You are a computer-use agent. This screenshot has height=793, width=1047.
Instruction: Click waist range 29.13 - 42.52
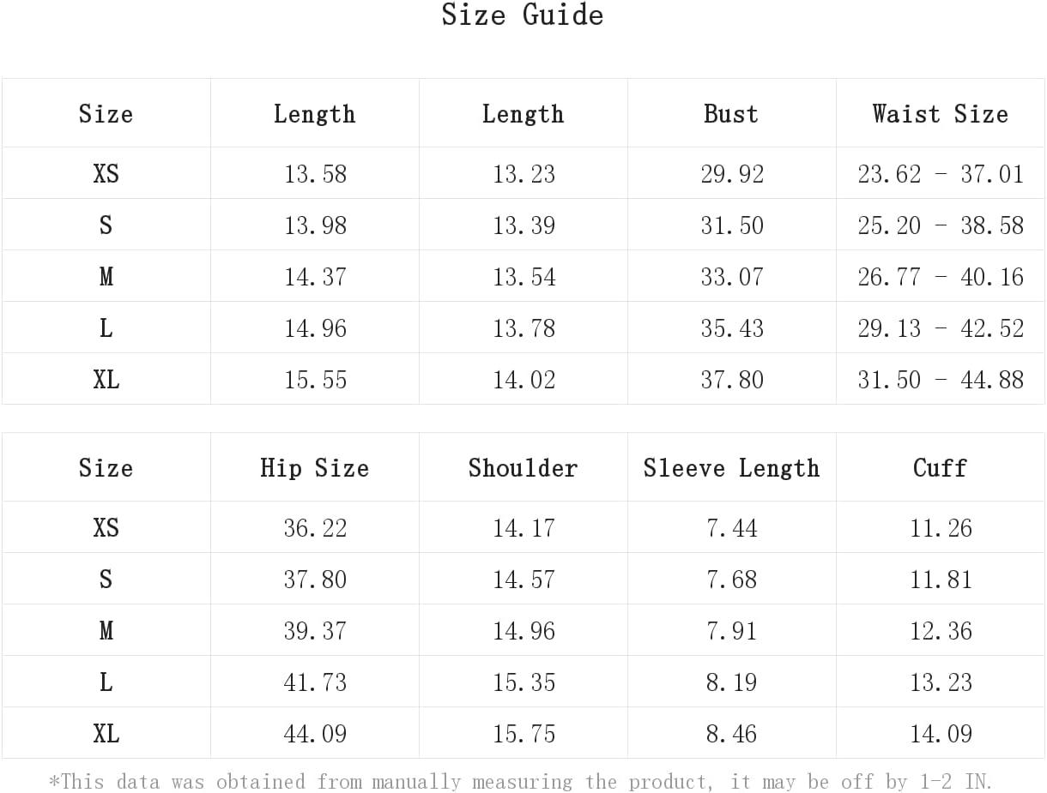click(941, 328)
